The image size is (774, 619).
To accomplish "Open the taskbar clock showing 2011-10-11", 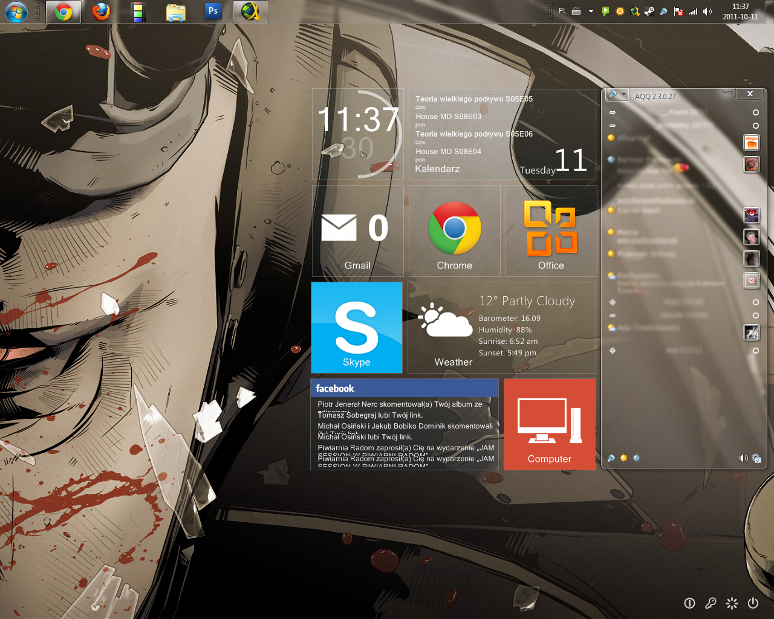I will coord(740,11).
